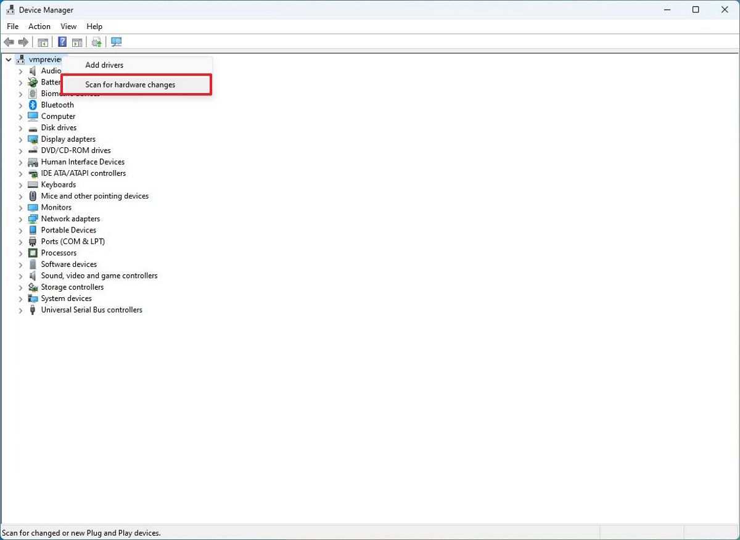Open device Properties via toolbar icon
The image size is (740, 540).
[77, 41]
